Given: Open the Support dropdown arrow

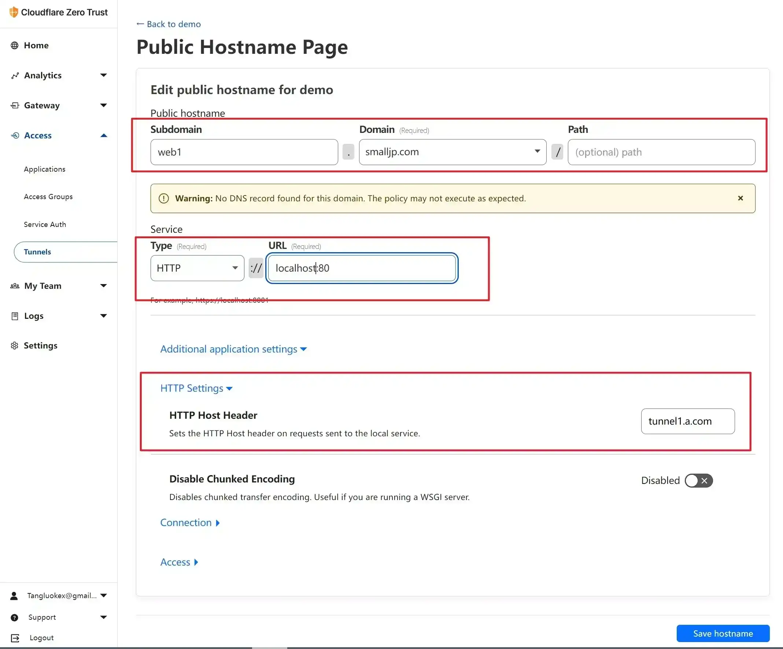Looking at the screenshot, I should pos(104,617).
